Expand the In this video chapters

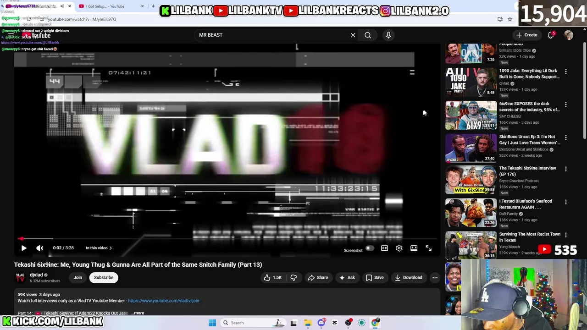tap(99, 248)
